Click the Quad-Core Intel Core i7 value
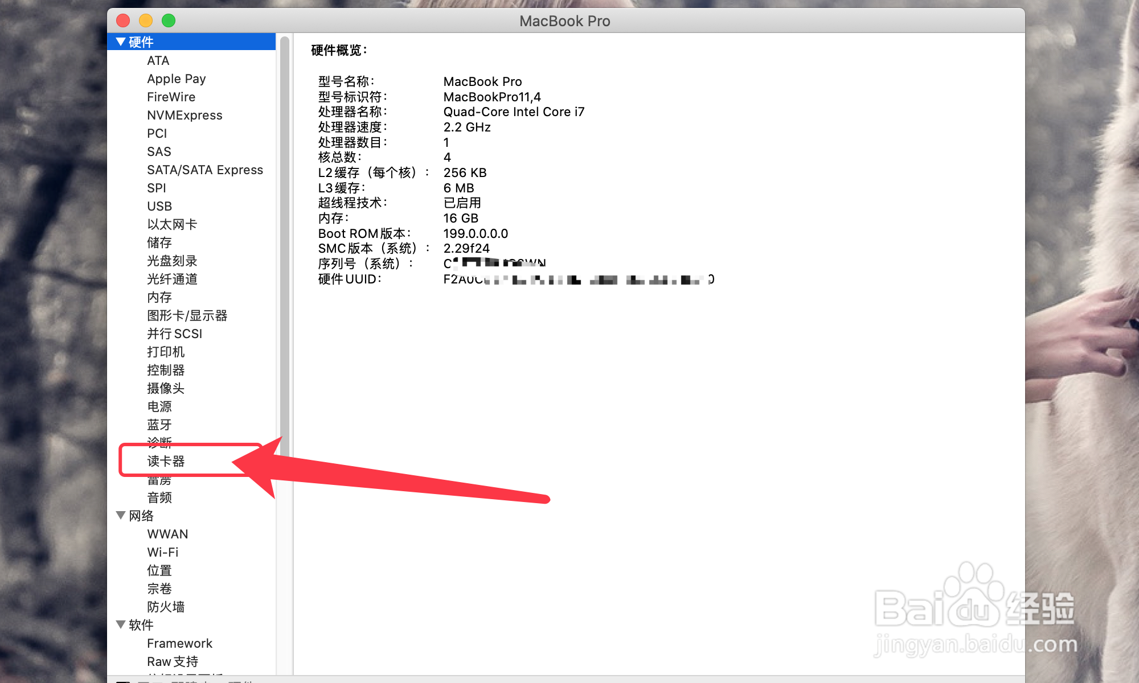1139x683 pixels. [x=514, y=112]
